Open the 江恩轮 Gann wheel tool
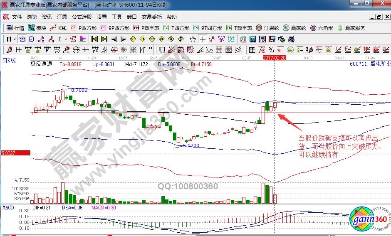 point(268,28)
